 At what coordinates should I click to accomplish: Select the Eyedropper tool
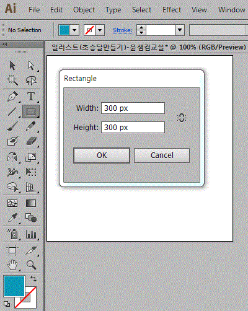click(12, 218)
